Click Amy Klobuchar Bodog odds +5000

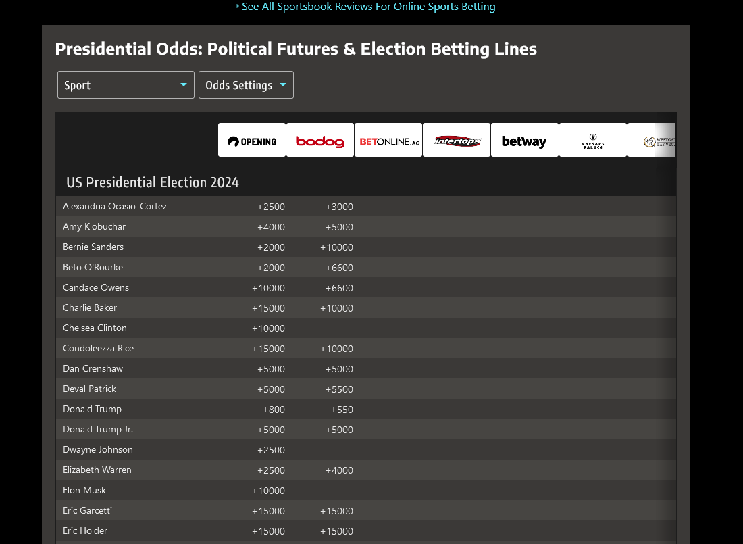click(x=339, y=227)
